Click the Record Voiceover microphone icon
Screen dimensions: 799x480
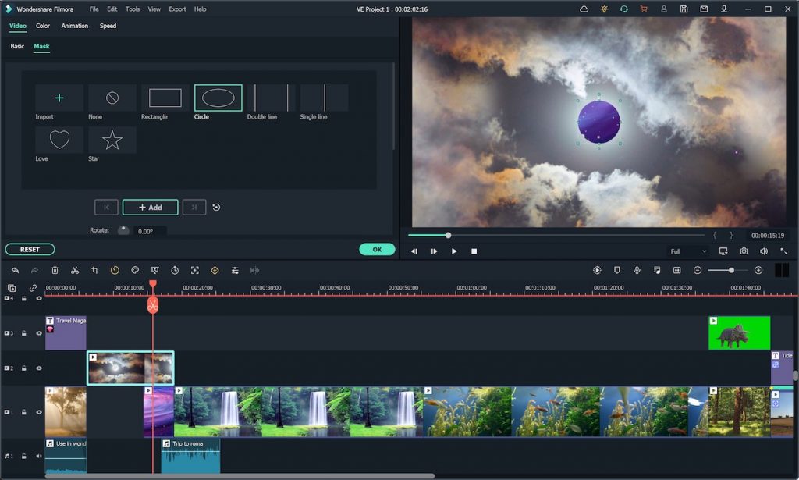click(x=636, y=270)
